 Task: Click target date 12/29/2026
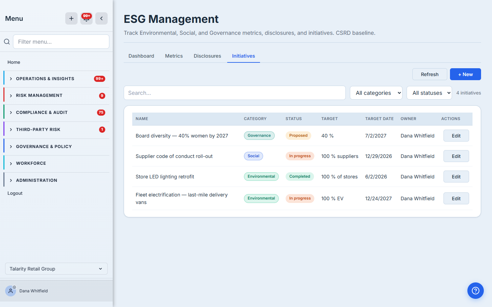point(379,156)
